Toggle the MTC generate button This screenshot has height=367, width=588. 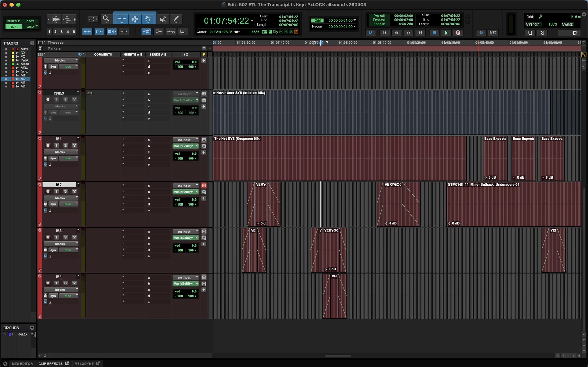493,33
